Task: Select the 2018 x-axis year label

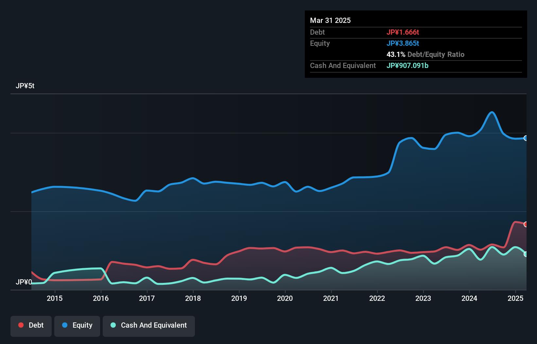Action: (193, 298)
